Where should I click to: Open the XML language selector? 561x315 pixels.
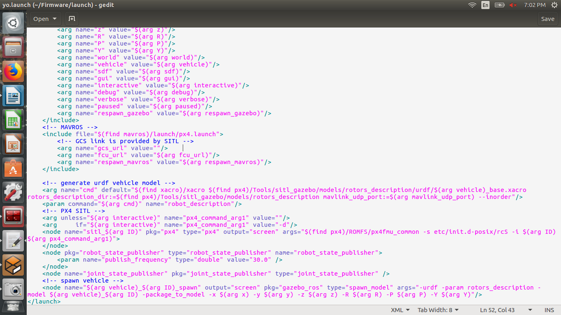(x=400, y=310)
